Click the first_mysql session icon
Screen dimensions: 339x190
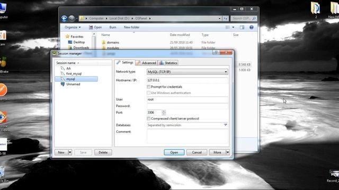(x=63, y=74)
